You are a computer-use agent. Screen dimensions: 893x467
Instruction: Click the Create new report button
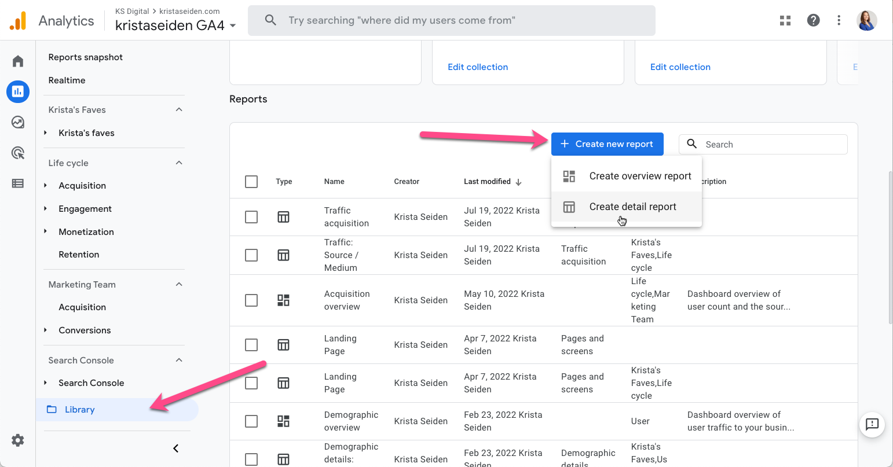(x=607, y=144)
